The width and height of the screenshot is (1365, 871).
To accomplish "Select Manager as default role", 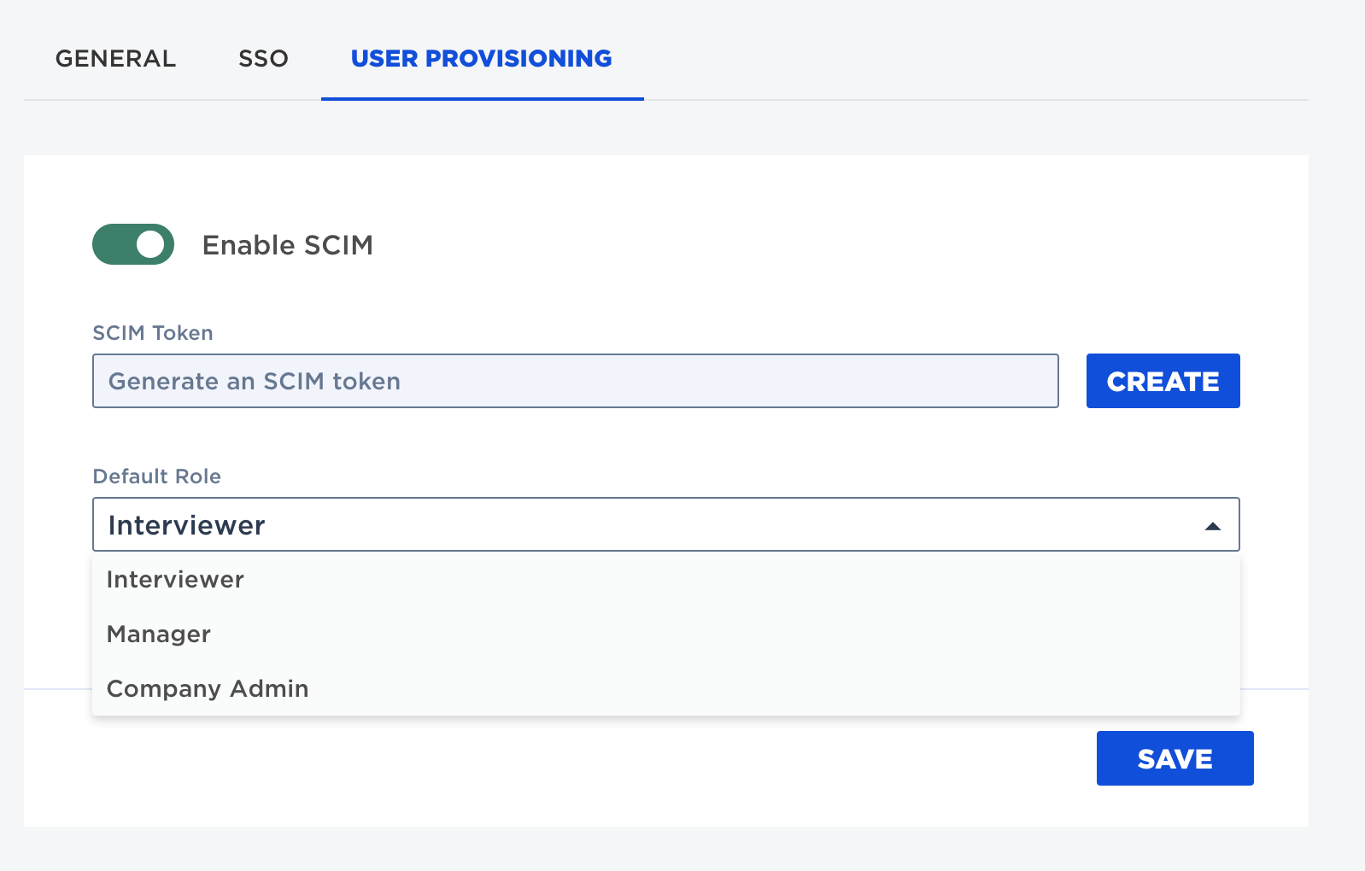I will (158, 634).
